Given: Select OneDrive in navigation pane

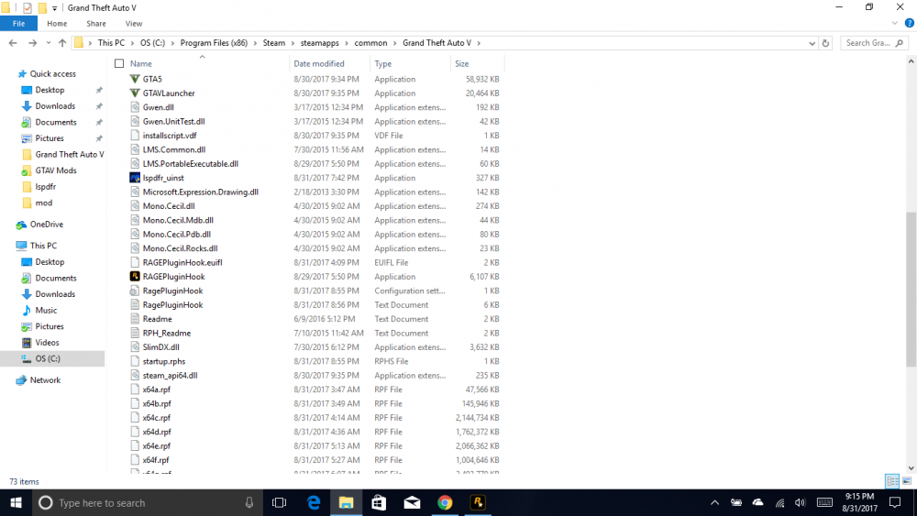Looking at the screenshot, I should [x=47, y=225].
